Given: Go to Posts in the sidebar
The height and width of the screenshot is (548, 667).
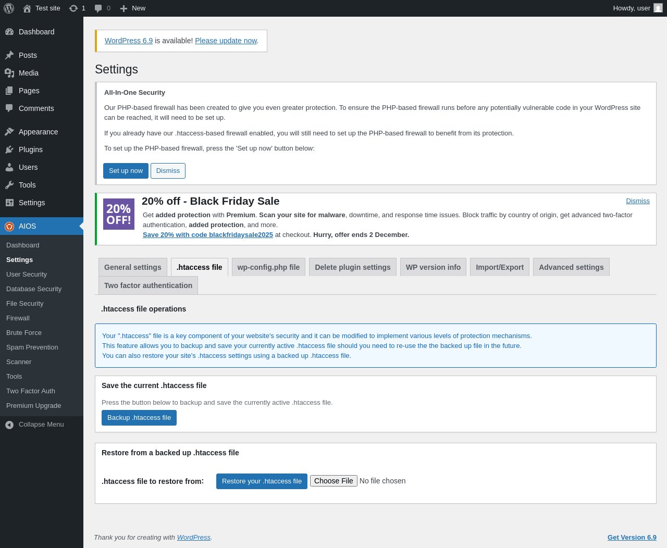Looking at the screenshot, I should pos(42,55).
